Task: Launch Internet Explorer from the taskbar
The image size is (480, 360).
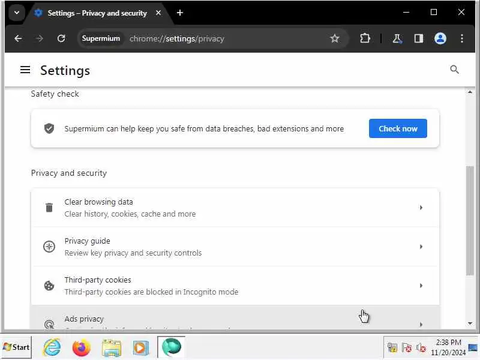Action: [x=52, y=347]
